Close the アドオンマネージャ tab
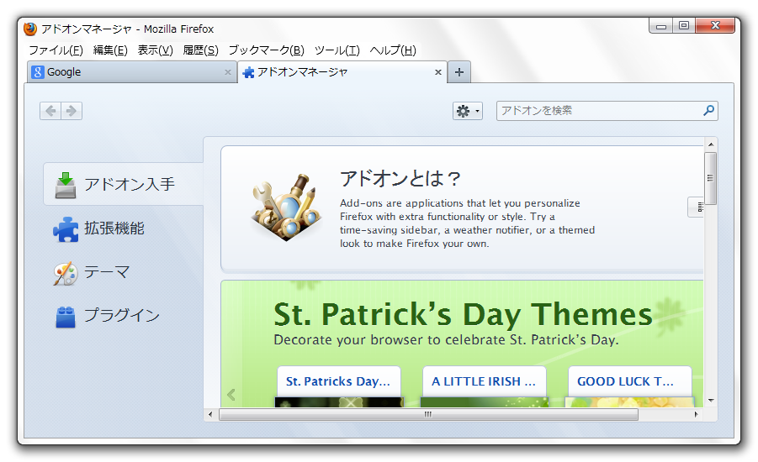This screenshot has height=462, width=758. tap(438, 72)
